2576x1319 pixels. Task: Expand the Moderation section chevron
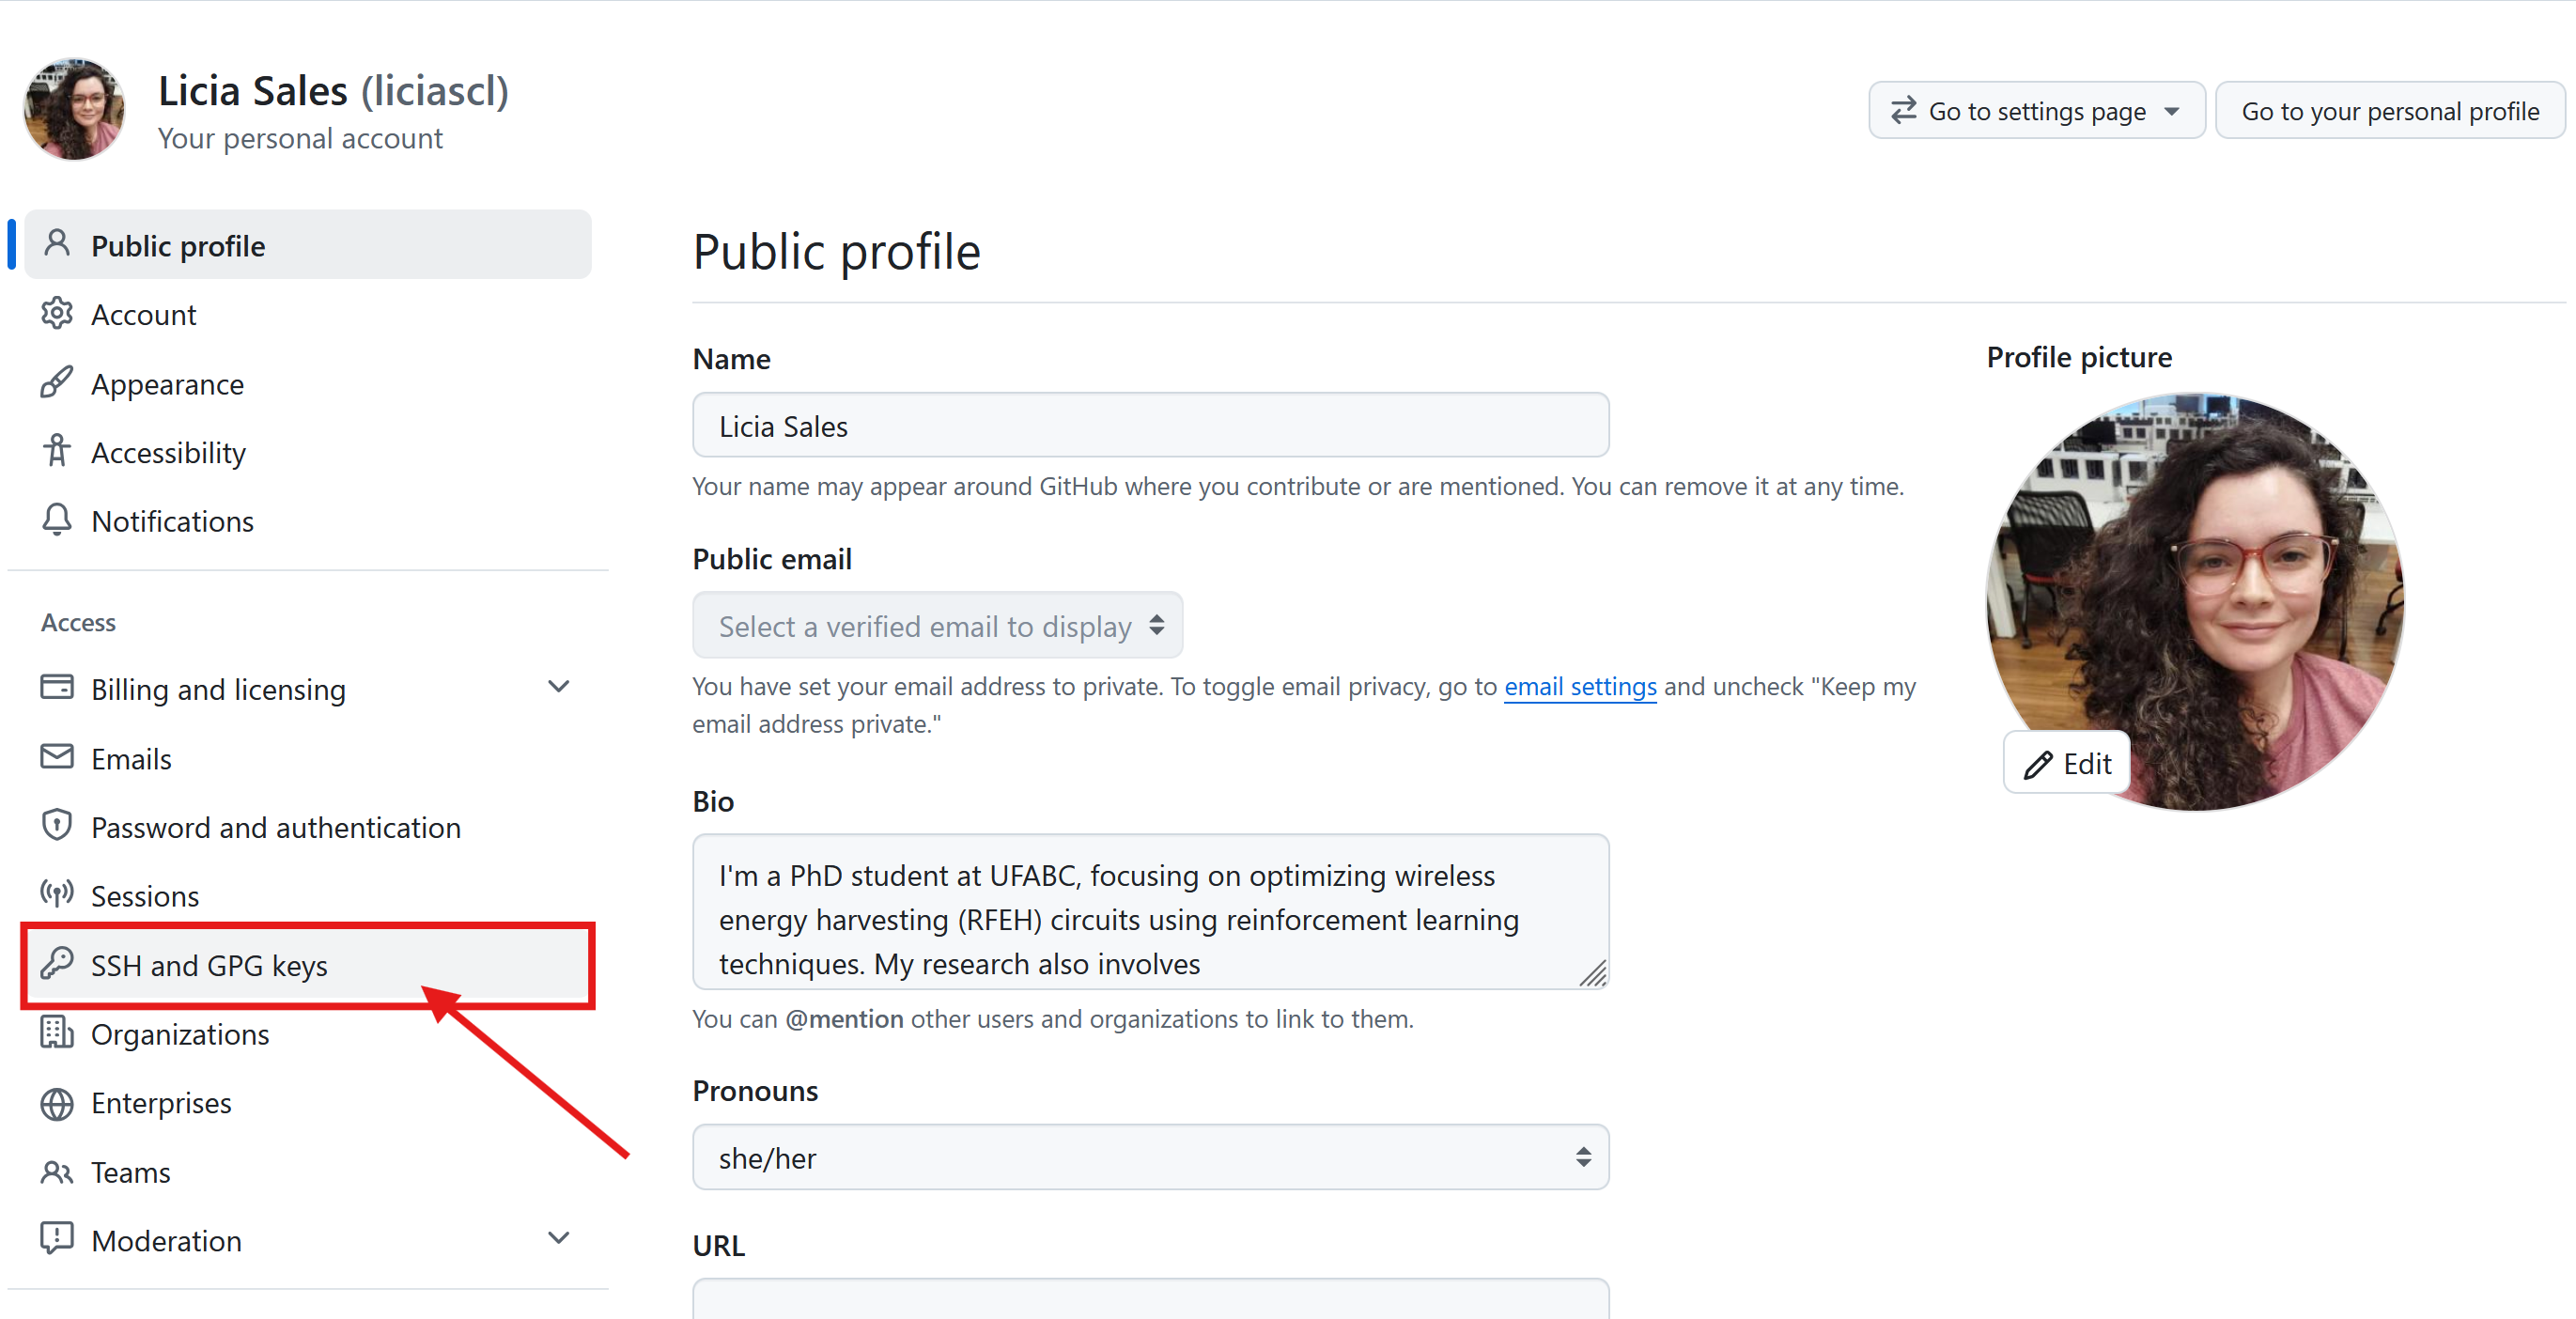pos(558,1239)
